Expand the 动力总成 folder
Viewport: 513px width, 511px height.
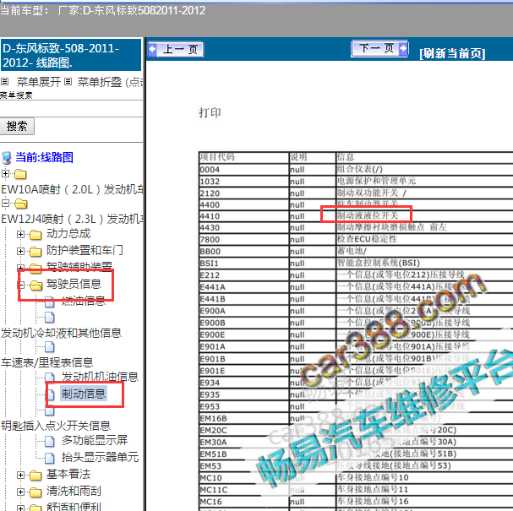click(x=20, y=234)
